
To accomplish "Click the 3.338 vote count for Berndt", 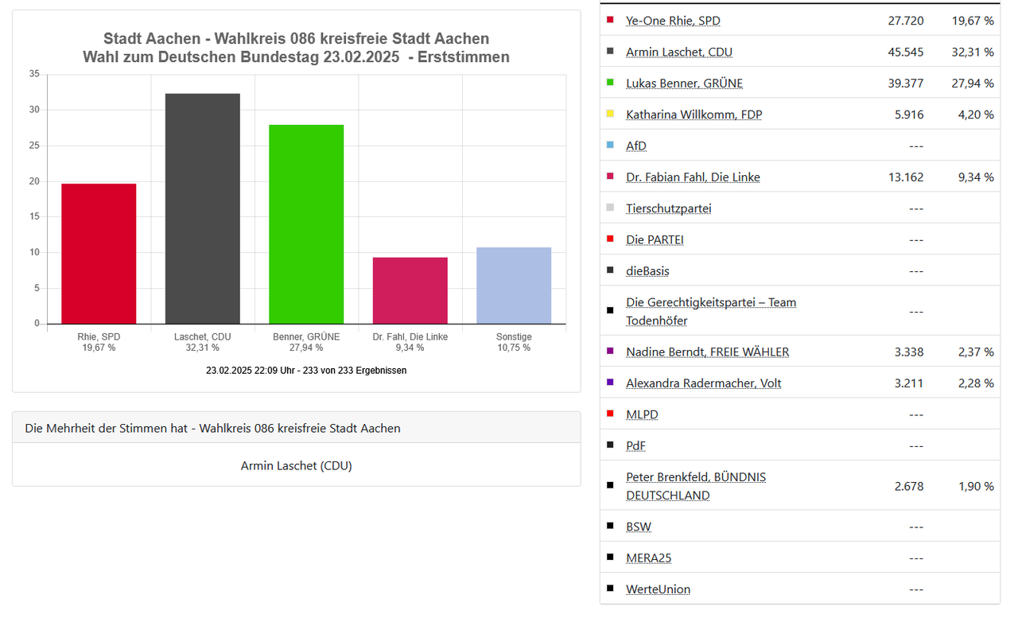I will click(909, 352).
